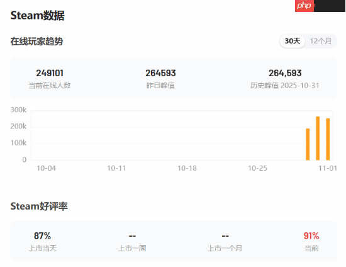This screenshot has height=267, width=346.
Task: Click the 11-01 x-axis date label
Action: [328, 168]
